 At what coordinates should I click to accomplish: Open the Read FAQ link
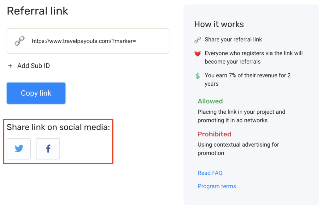(x=210, y=173)
